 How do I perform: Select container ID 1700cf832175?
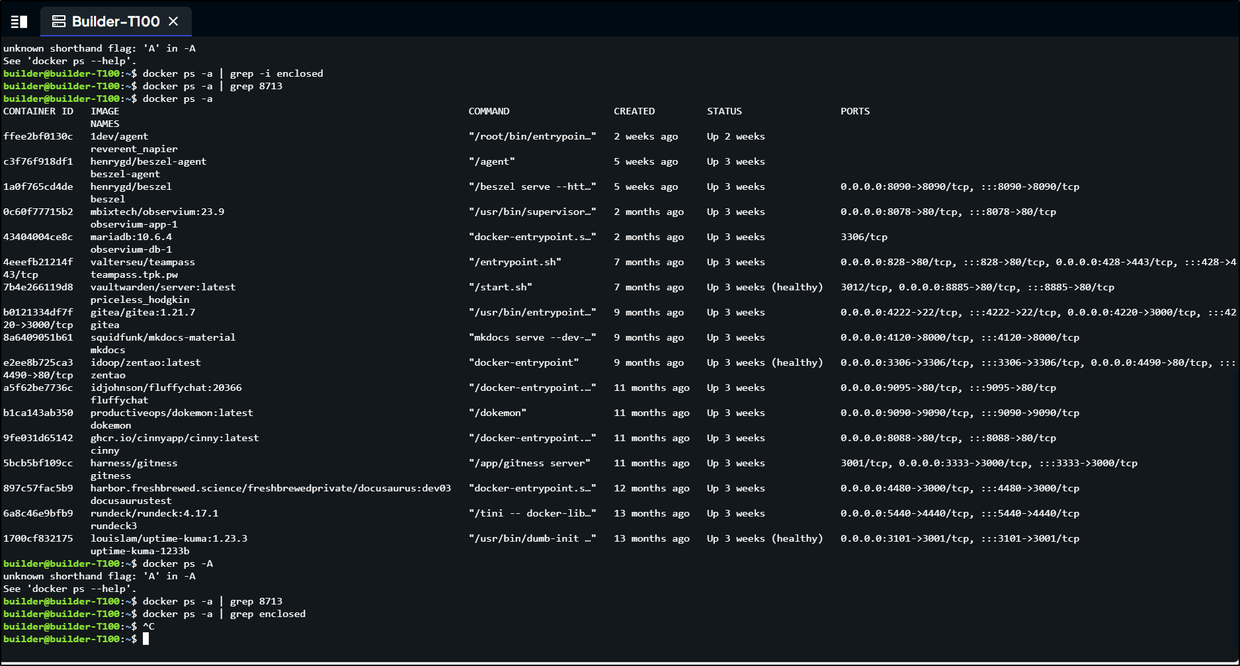(38, 538)
